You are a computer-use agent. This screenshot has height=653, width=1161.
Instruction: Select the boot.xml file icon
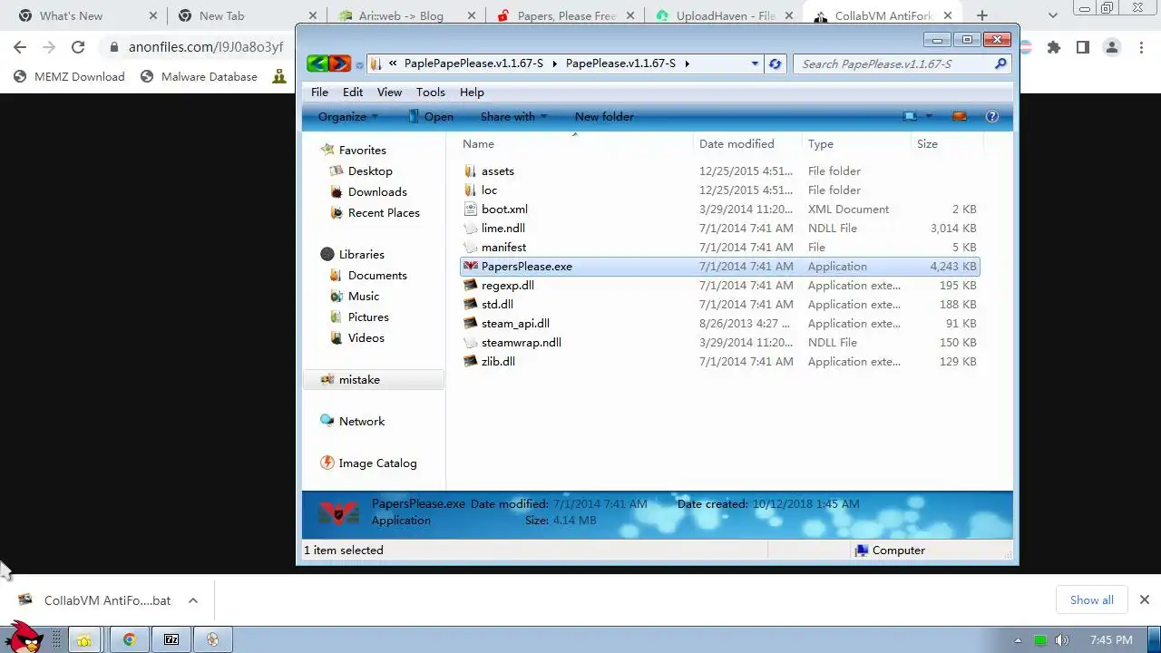(x=470, y=209)
